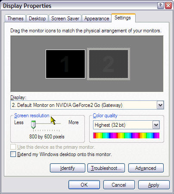Click the Identify button
The width and height of the screenshot is (174, 194).
68,168
